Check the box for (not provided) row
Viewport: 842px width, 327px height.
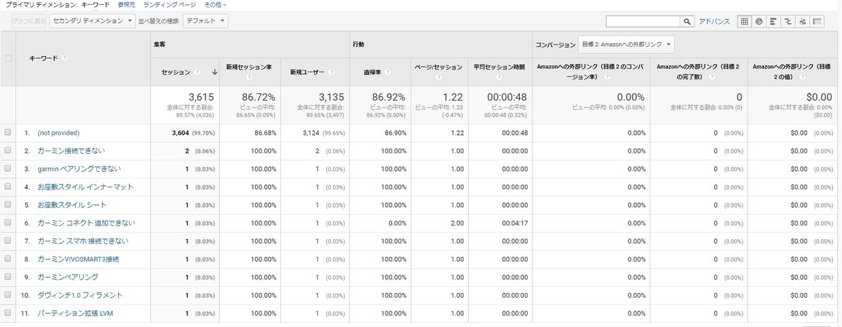point(8,133)
